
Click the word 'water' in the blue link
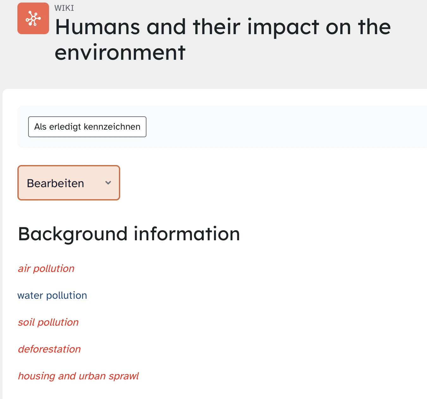pyautogui.click(x=30, y=295)
